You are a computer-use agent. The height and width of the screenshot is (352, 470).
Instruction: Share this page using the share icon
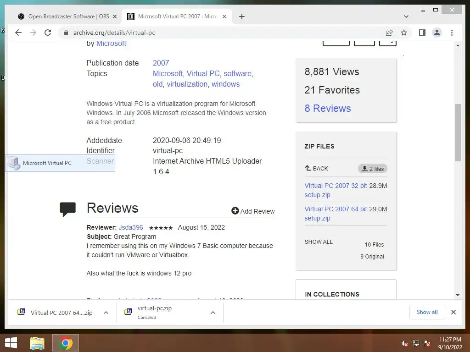389,33
